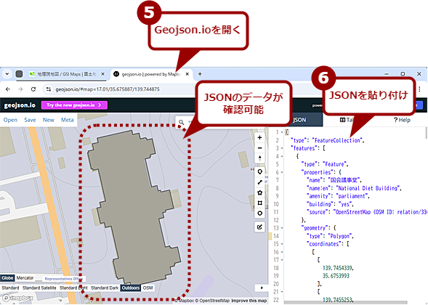
Task: Select the Standard Dark map style
Action: [x=105, y=288]
